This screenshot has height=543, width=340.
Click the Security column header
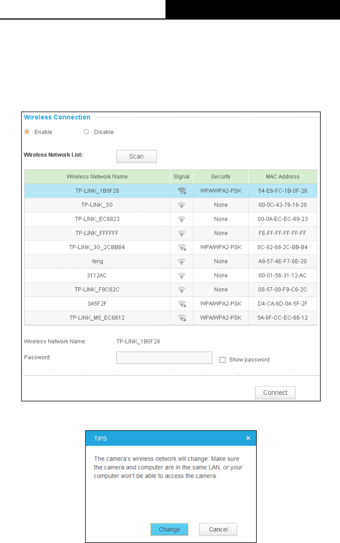221,176
